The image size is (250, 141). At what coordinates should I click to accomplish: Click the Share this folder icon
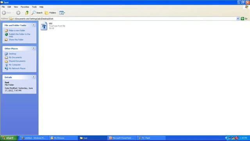tap(6, 40)
